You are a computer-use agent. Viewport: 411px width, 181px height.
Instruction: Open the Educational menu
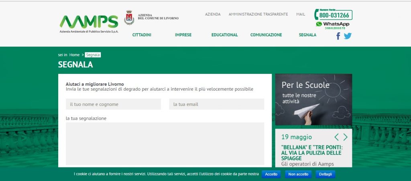click(x=224, y=35)
